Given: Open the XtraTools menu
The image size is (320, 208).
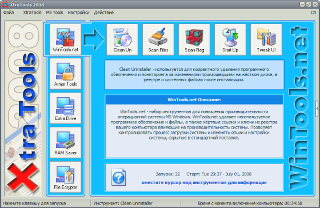Looking at the screenshot, I should (x=32, y=13).
